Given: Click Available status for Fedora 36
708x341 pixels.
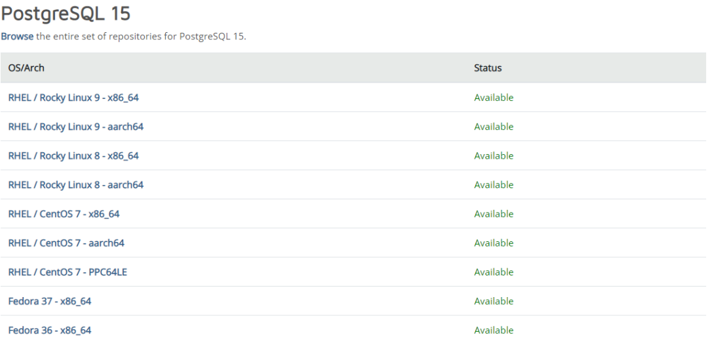Looking at the screenshot, I should coord(494,330).
